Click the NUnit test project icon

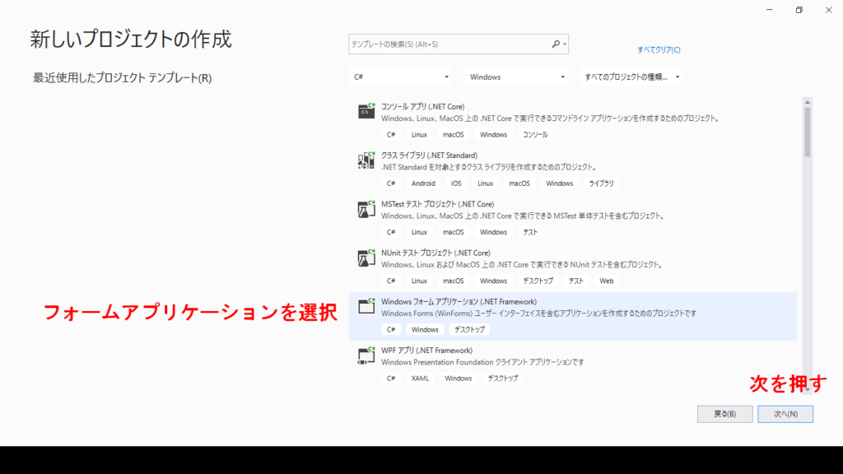pos(366,258)
